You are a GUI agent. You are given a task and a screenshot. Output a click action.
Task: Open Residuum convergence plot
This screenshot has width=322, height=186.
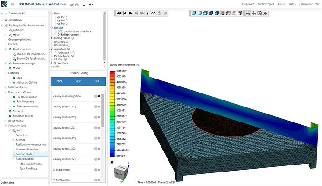tap(31, 145)
